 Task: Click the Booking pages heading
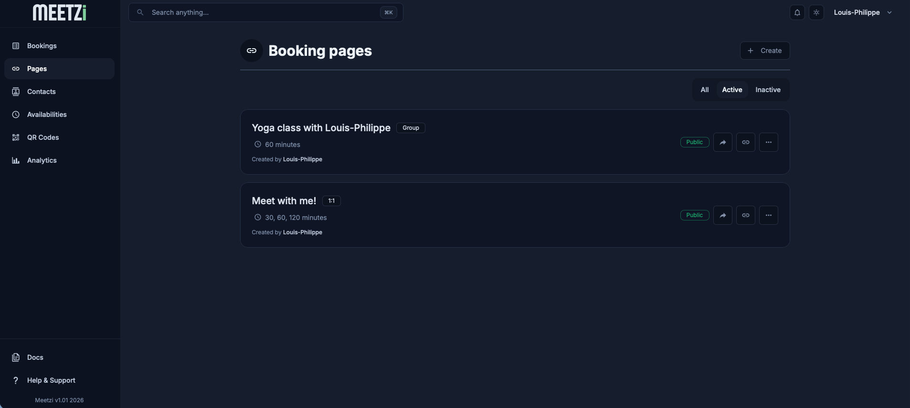coord(320,51)
